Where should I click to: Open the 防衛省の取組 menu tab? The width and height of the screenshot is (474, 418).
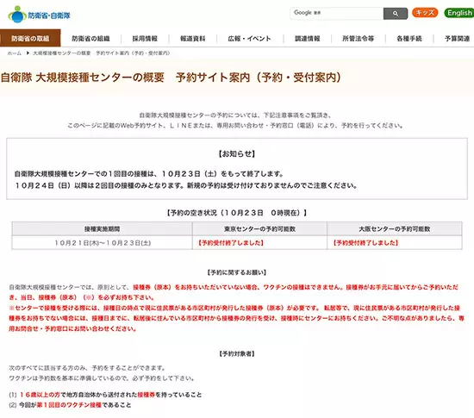pyautogui.click(x=30, y=38)
